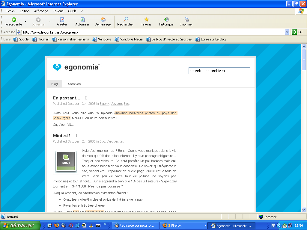Expand the address bar dropdown arrow
This screenshot has width=307, height=230.
[287, 32]
